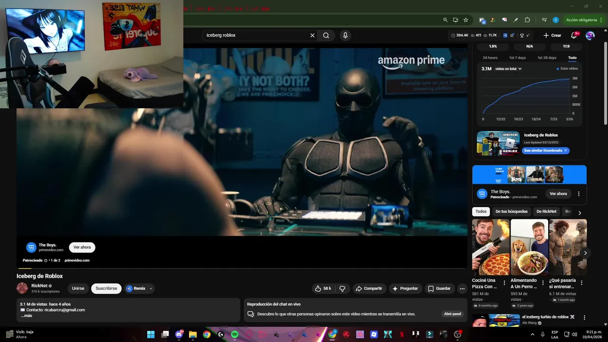
Task: Open the Chrome profile S avatar
Action: pyautogui.click(x=556, y=20)
